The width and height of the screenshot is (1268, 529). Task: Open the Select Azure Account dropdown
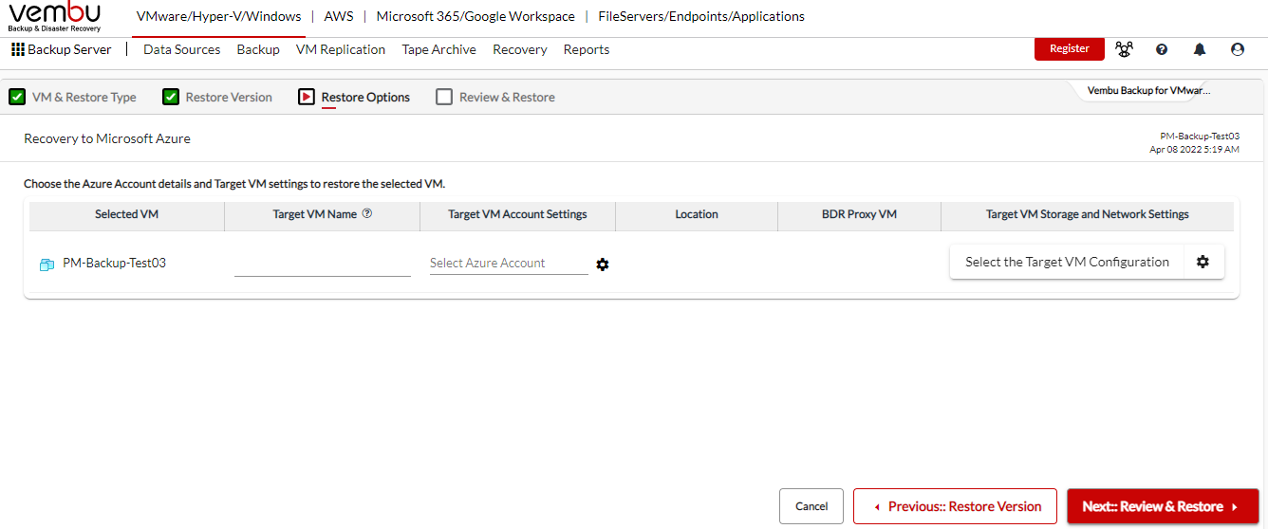click(509, 263)
